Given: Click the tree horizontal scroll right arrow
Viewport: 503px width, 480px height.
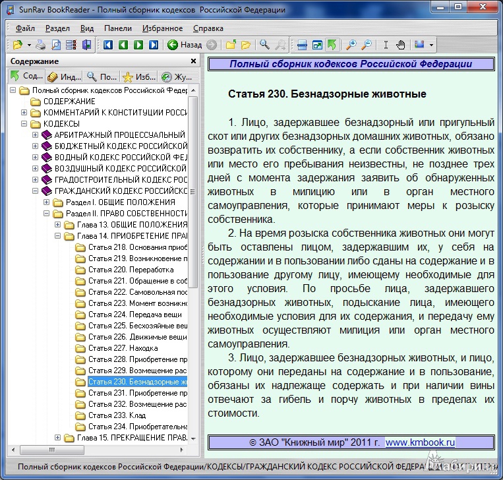Looking at the screenshot, I should (181, 450).
